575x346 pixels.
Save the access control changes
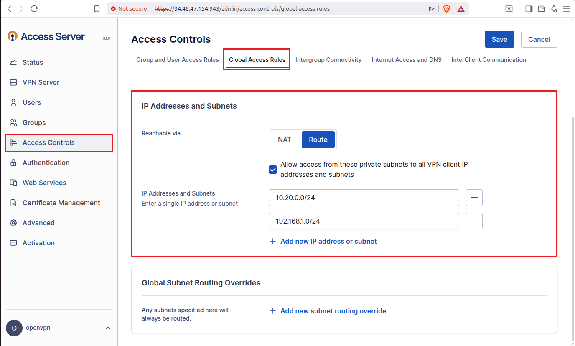[x=499, y=39]
